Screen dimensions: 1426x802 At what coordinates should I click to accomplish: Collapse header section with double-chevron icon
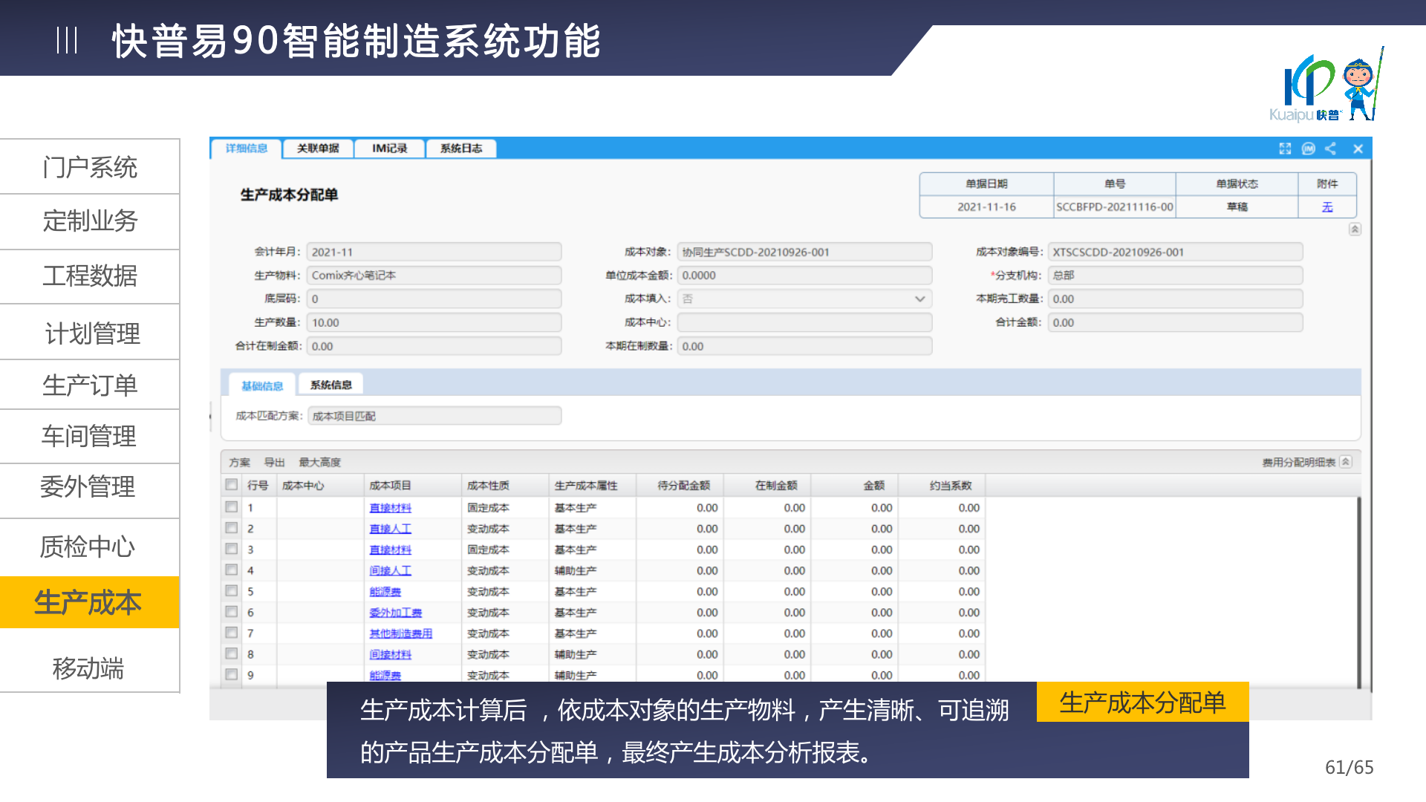tap(1355, 229)
